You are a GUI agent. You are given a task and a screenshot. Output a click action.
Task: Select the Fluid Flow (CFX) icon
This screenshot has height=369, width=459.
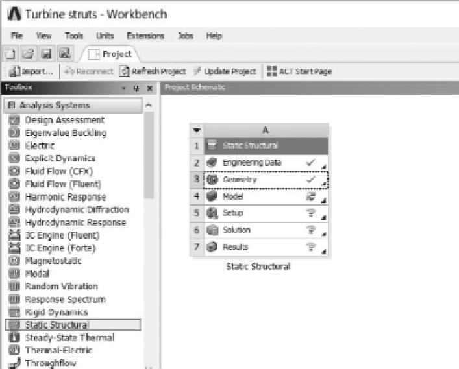14,171
